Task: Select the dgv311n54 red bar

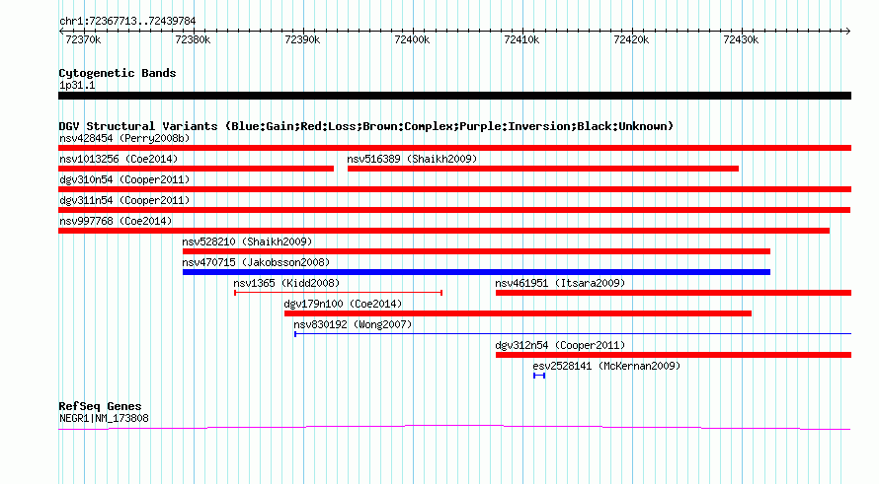Action: [454, 210]
